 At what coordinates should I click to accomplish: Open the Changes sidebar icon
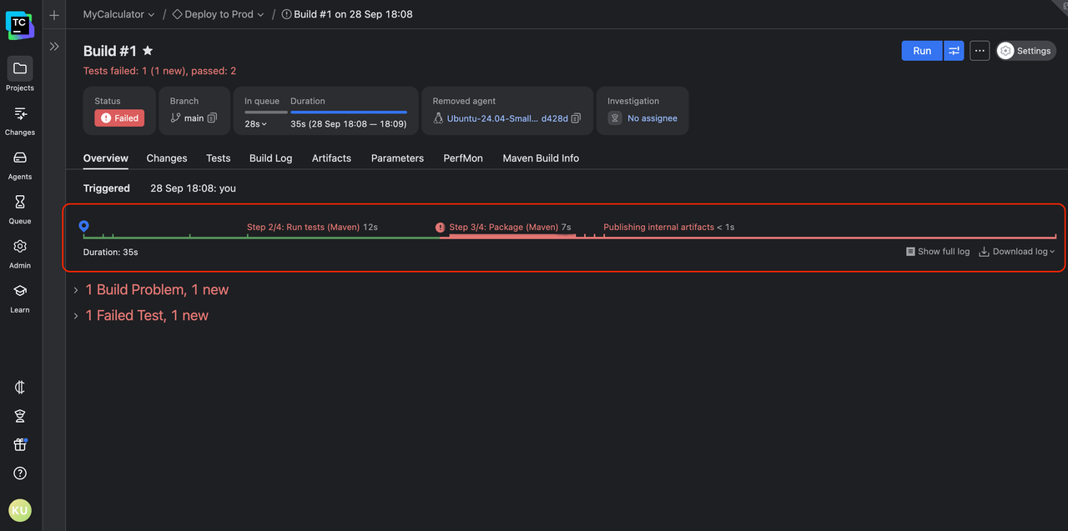(20, 114)
